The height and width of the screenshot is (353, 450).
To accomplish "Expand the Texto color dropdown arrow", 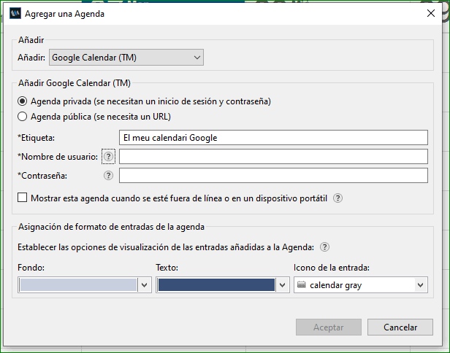I will click(x=283, y=284).
